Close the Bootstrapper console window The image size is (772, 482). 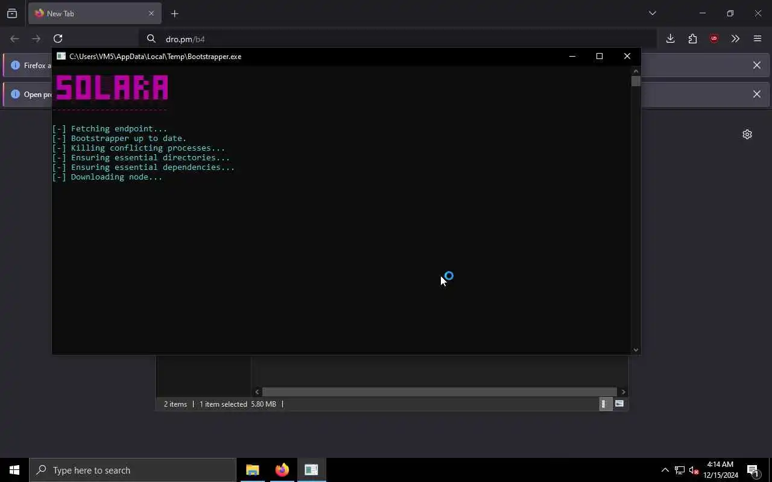627,56
